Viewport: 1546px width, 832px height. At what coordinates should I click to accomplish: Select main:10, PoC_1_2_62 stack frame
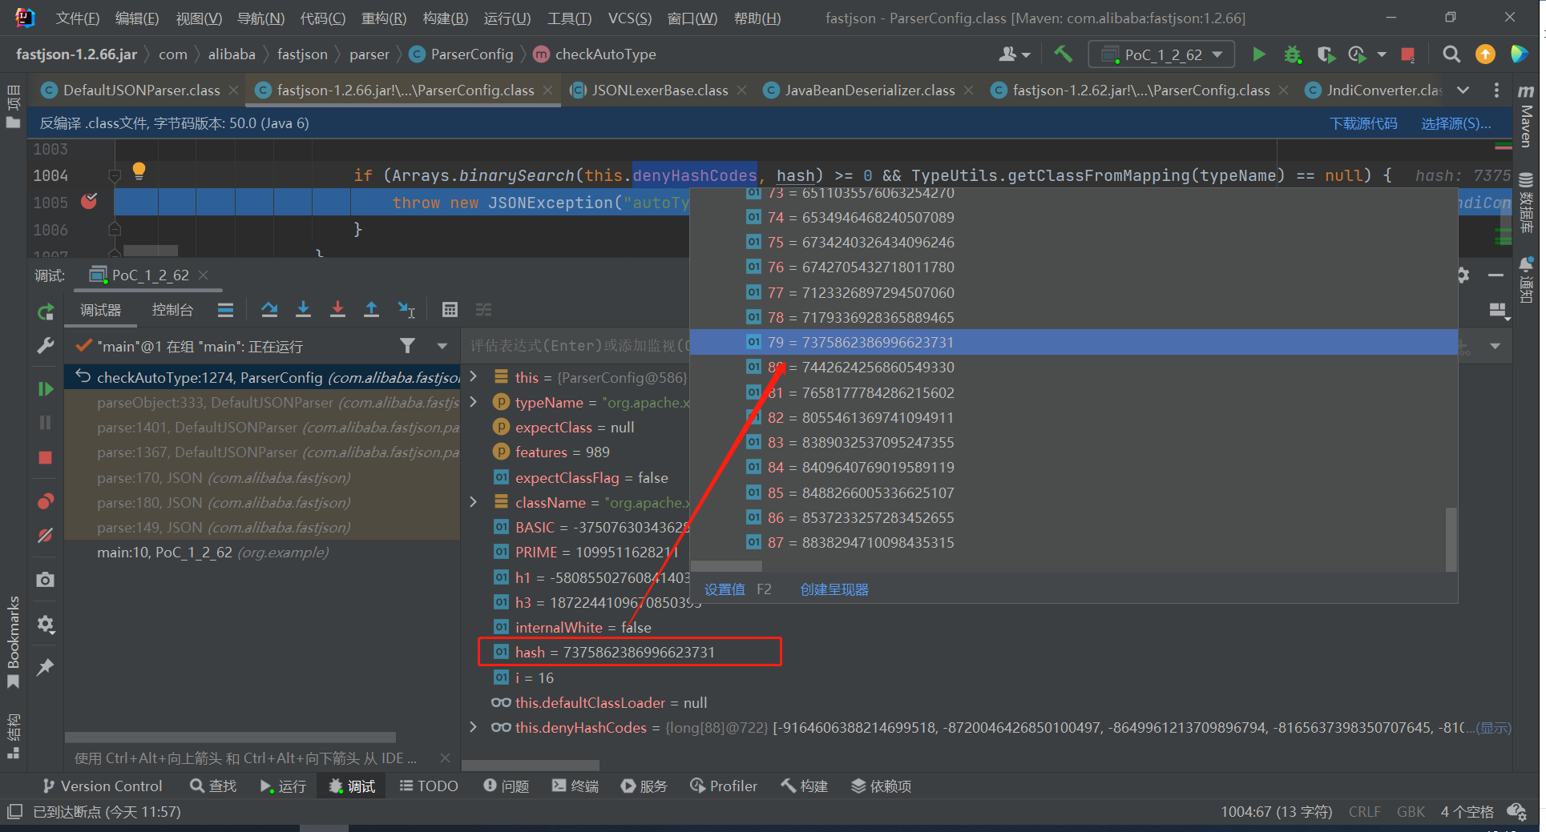click(263, 552)
